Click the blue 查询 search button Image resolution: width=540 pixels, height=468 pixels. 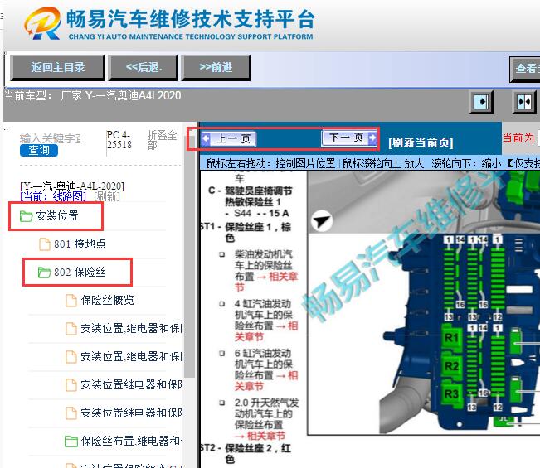point(38,150)
